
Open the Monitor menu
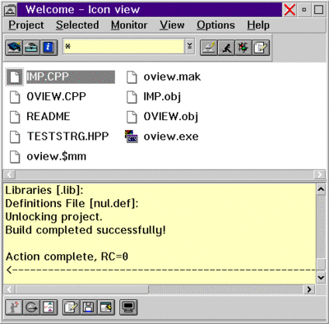(129, 25)
